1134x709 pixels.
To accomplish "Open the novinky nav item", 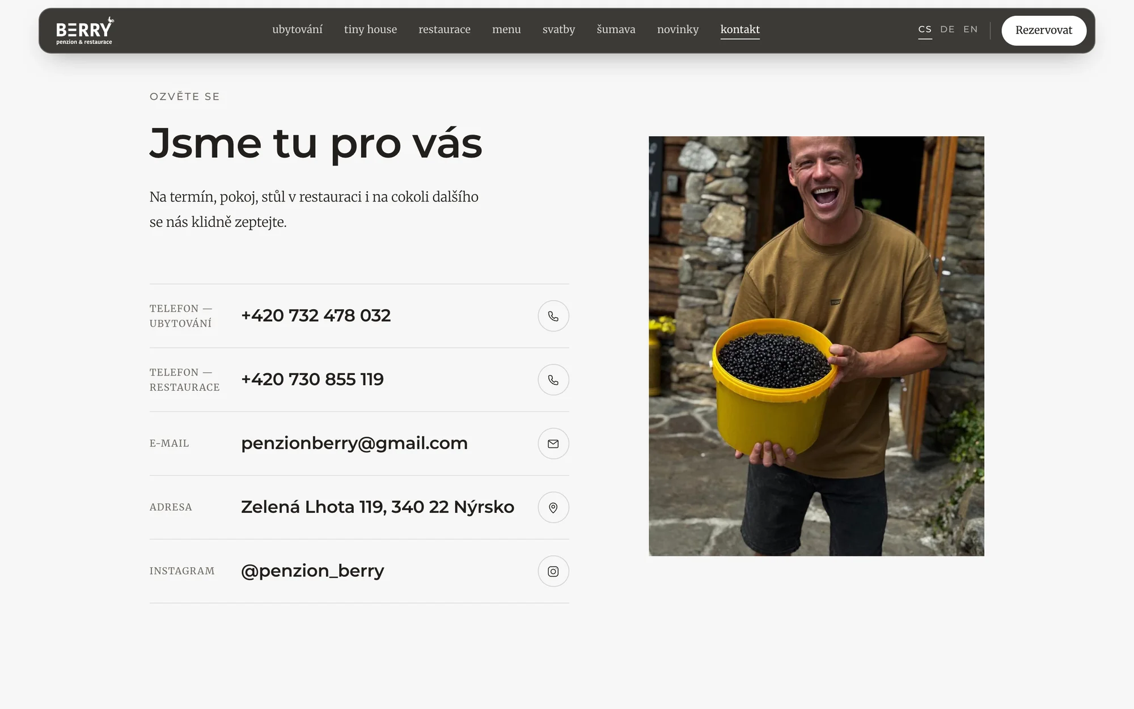I will (x=678, y=29).
